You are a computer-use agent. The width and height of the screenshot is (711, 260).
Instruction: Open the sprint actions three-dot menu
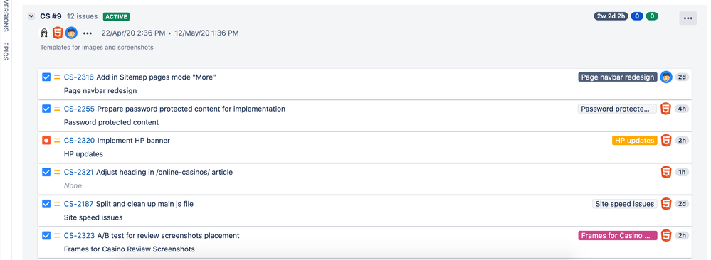(688, 18)
